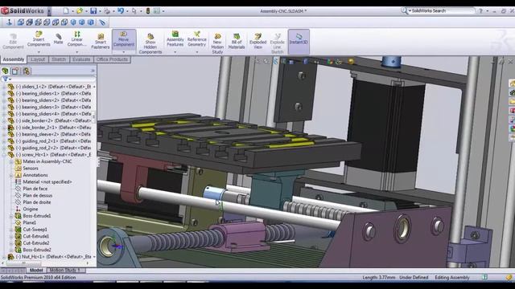Switch to the Sketch tab
515x289 pixels.
point(59,59)
